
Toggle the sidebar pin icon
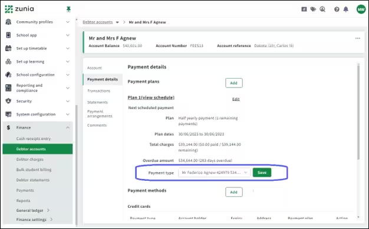(x=68, y=9)
